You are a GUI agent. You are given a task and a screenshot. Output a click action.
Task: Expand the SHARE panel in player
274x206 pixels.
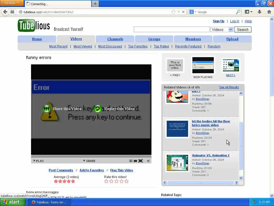pos(89,161)
